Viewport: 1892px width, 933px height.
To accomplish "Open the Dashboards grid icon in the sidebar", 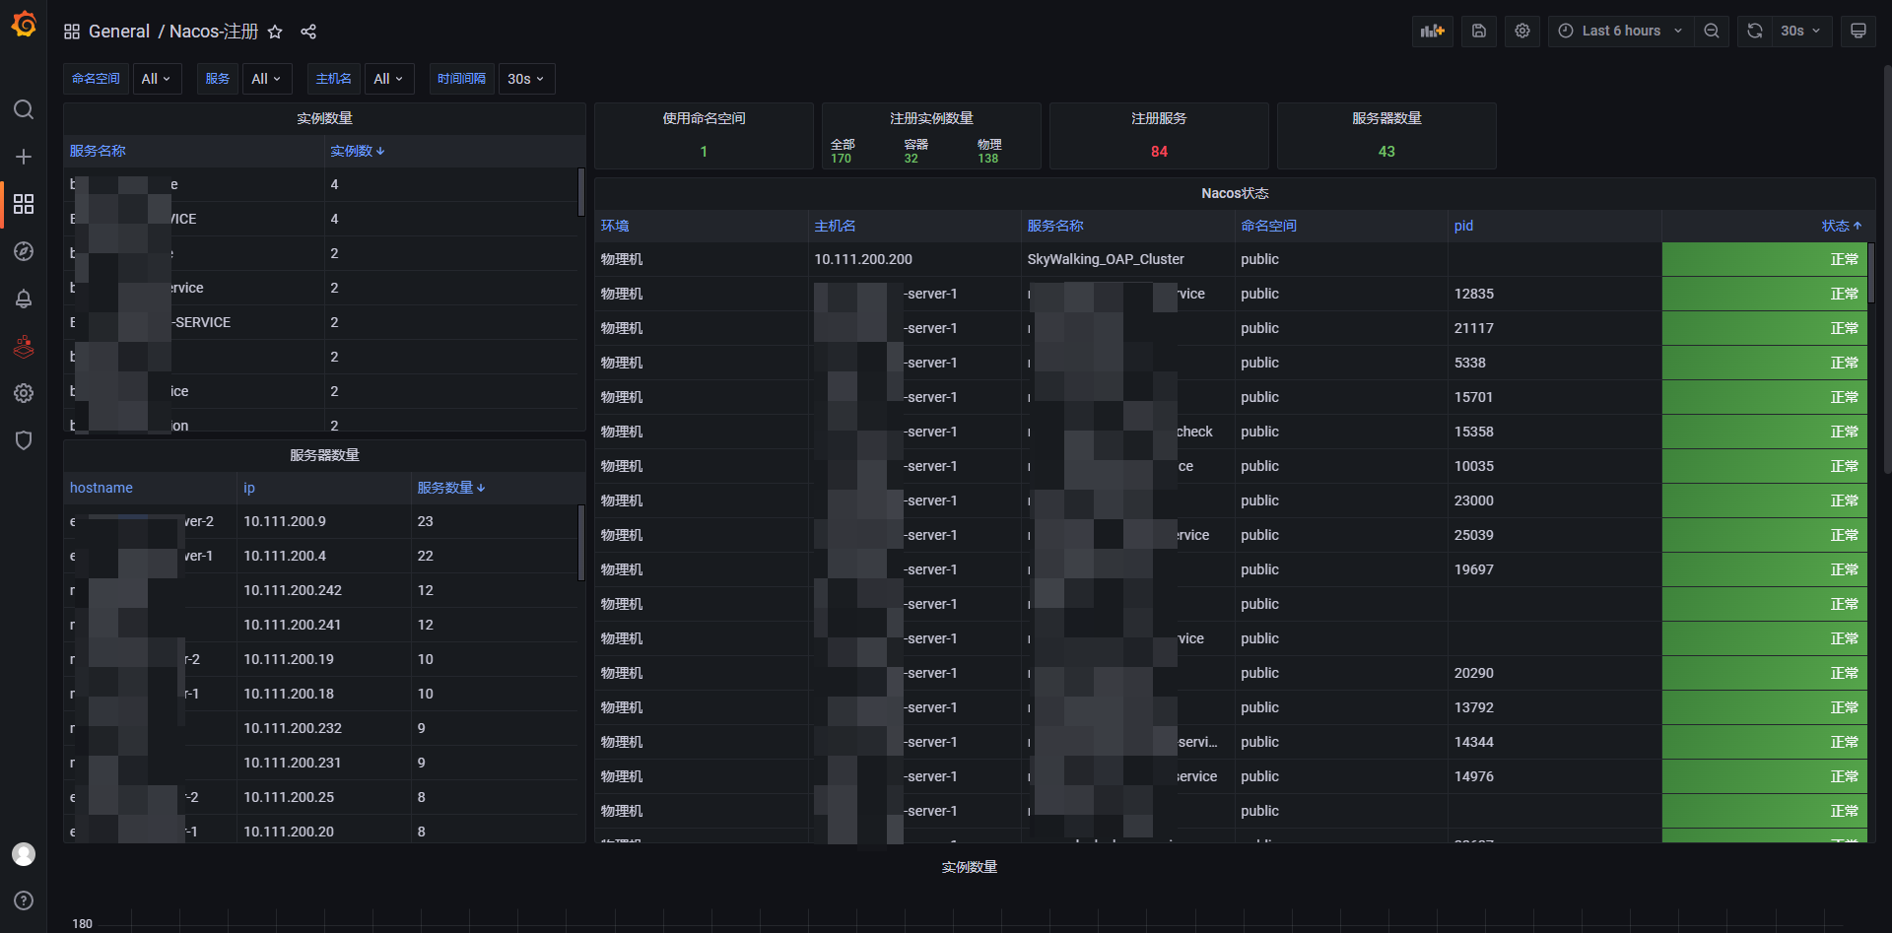I will (x=24, y=204).
